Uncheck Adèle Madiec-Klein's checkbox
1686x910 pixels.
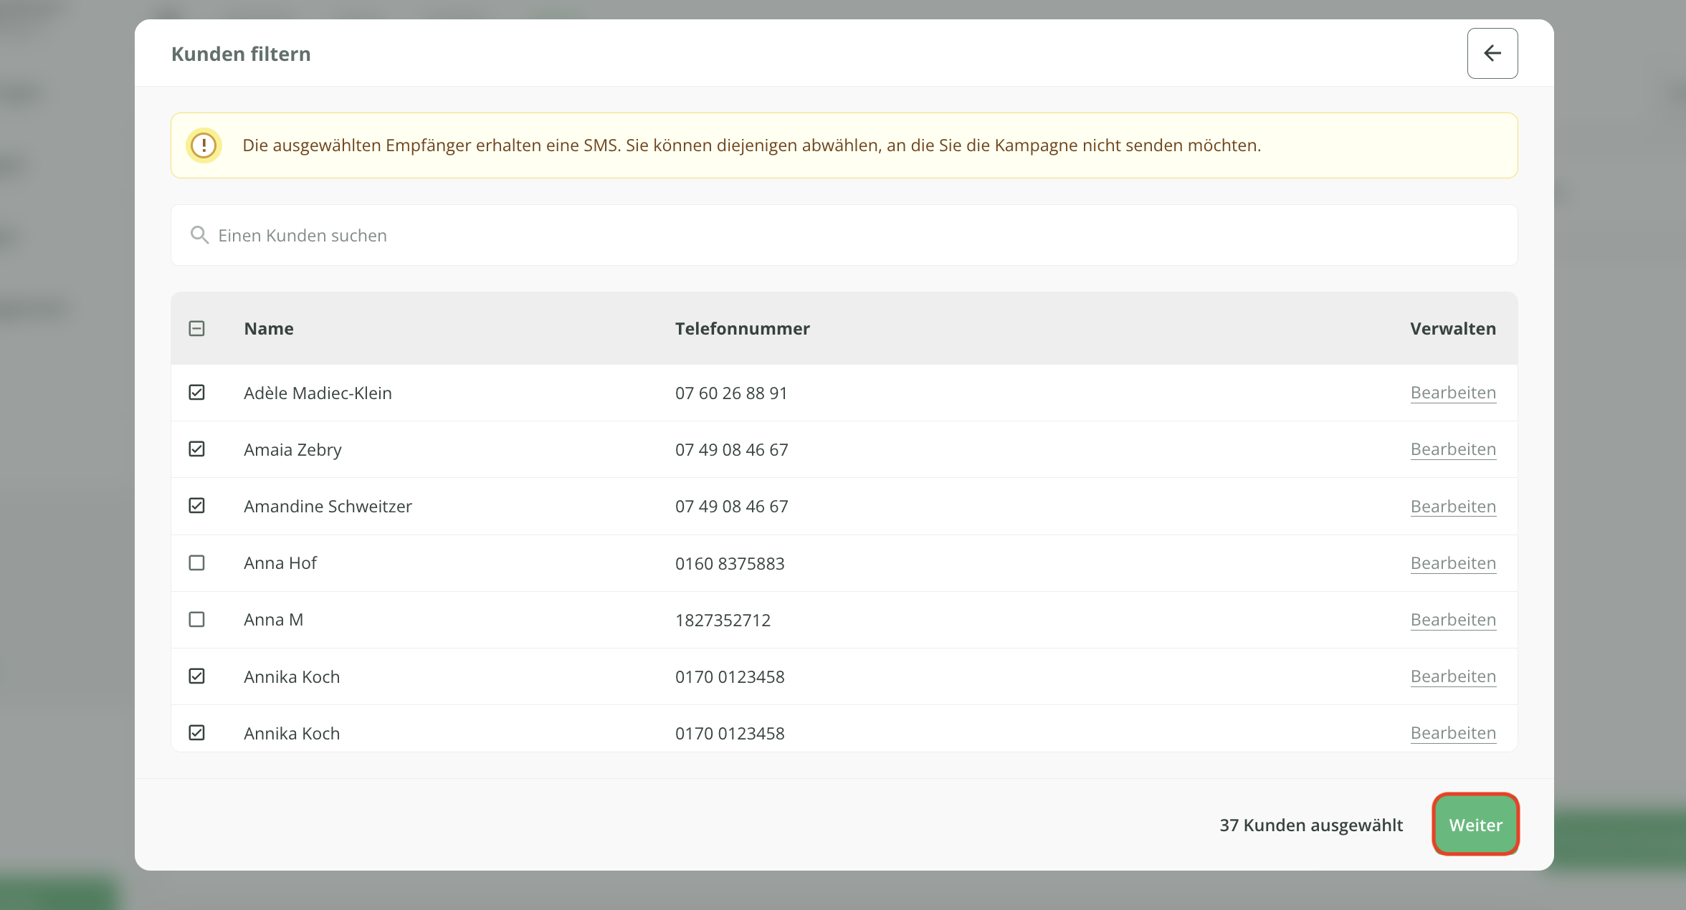coord(196,393)
